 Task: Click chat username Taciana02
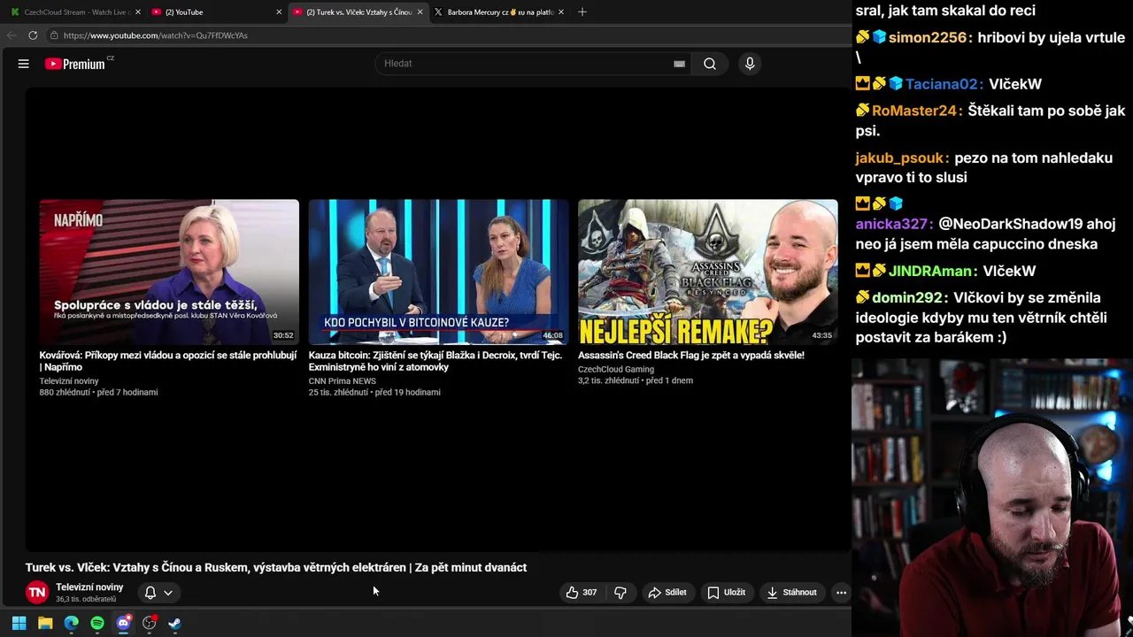pos(943,84)
